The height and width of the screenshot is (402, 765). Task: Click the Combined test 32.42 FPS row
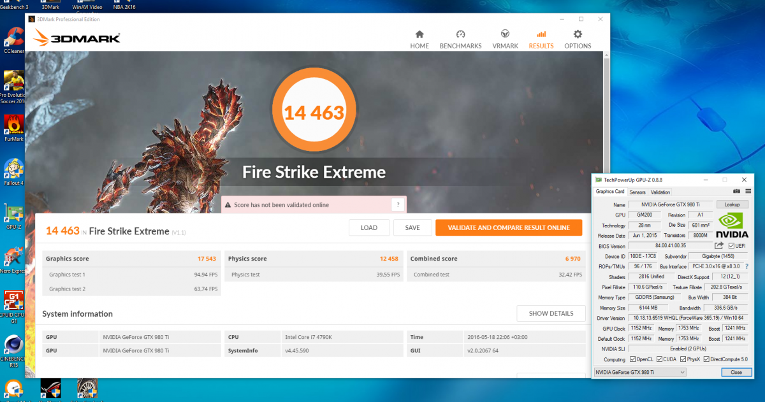pyautogui.click(x=497, y=275)
